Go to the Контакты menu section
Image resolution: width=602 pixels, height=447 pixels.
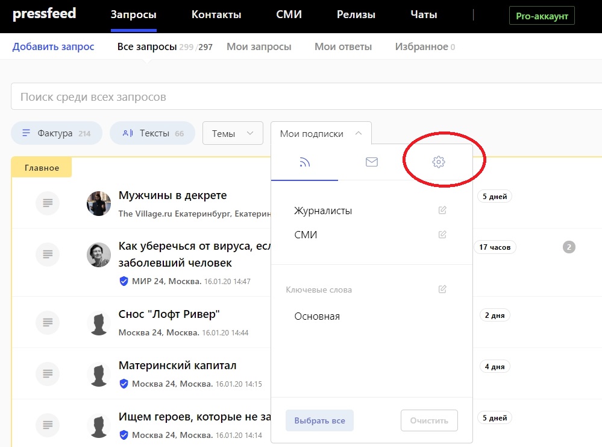[216, 15]
